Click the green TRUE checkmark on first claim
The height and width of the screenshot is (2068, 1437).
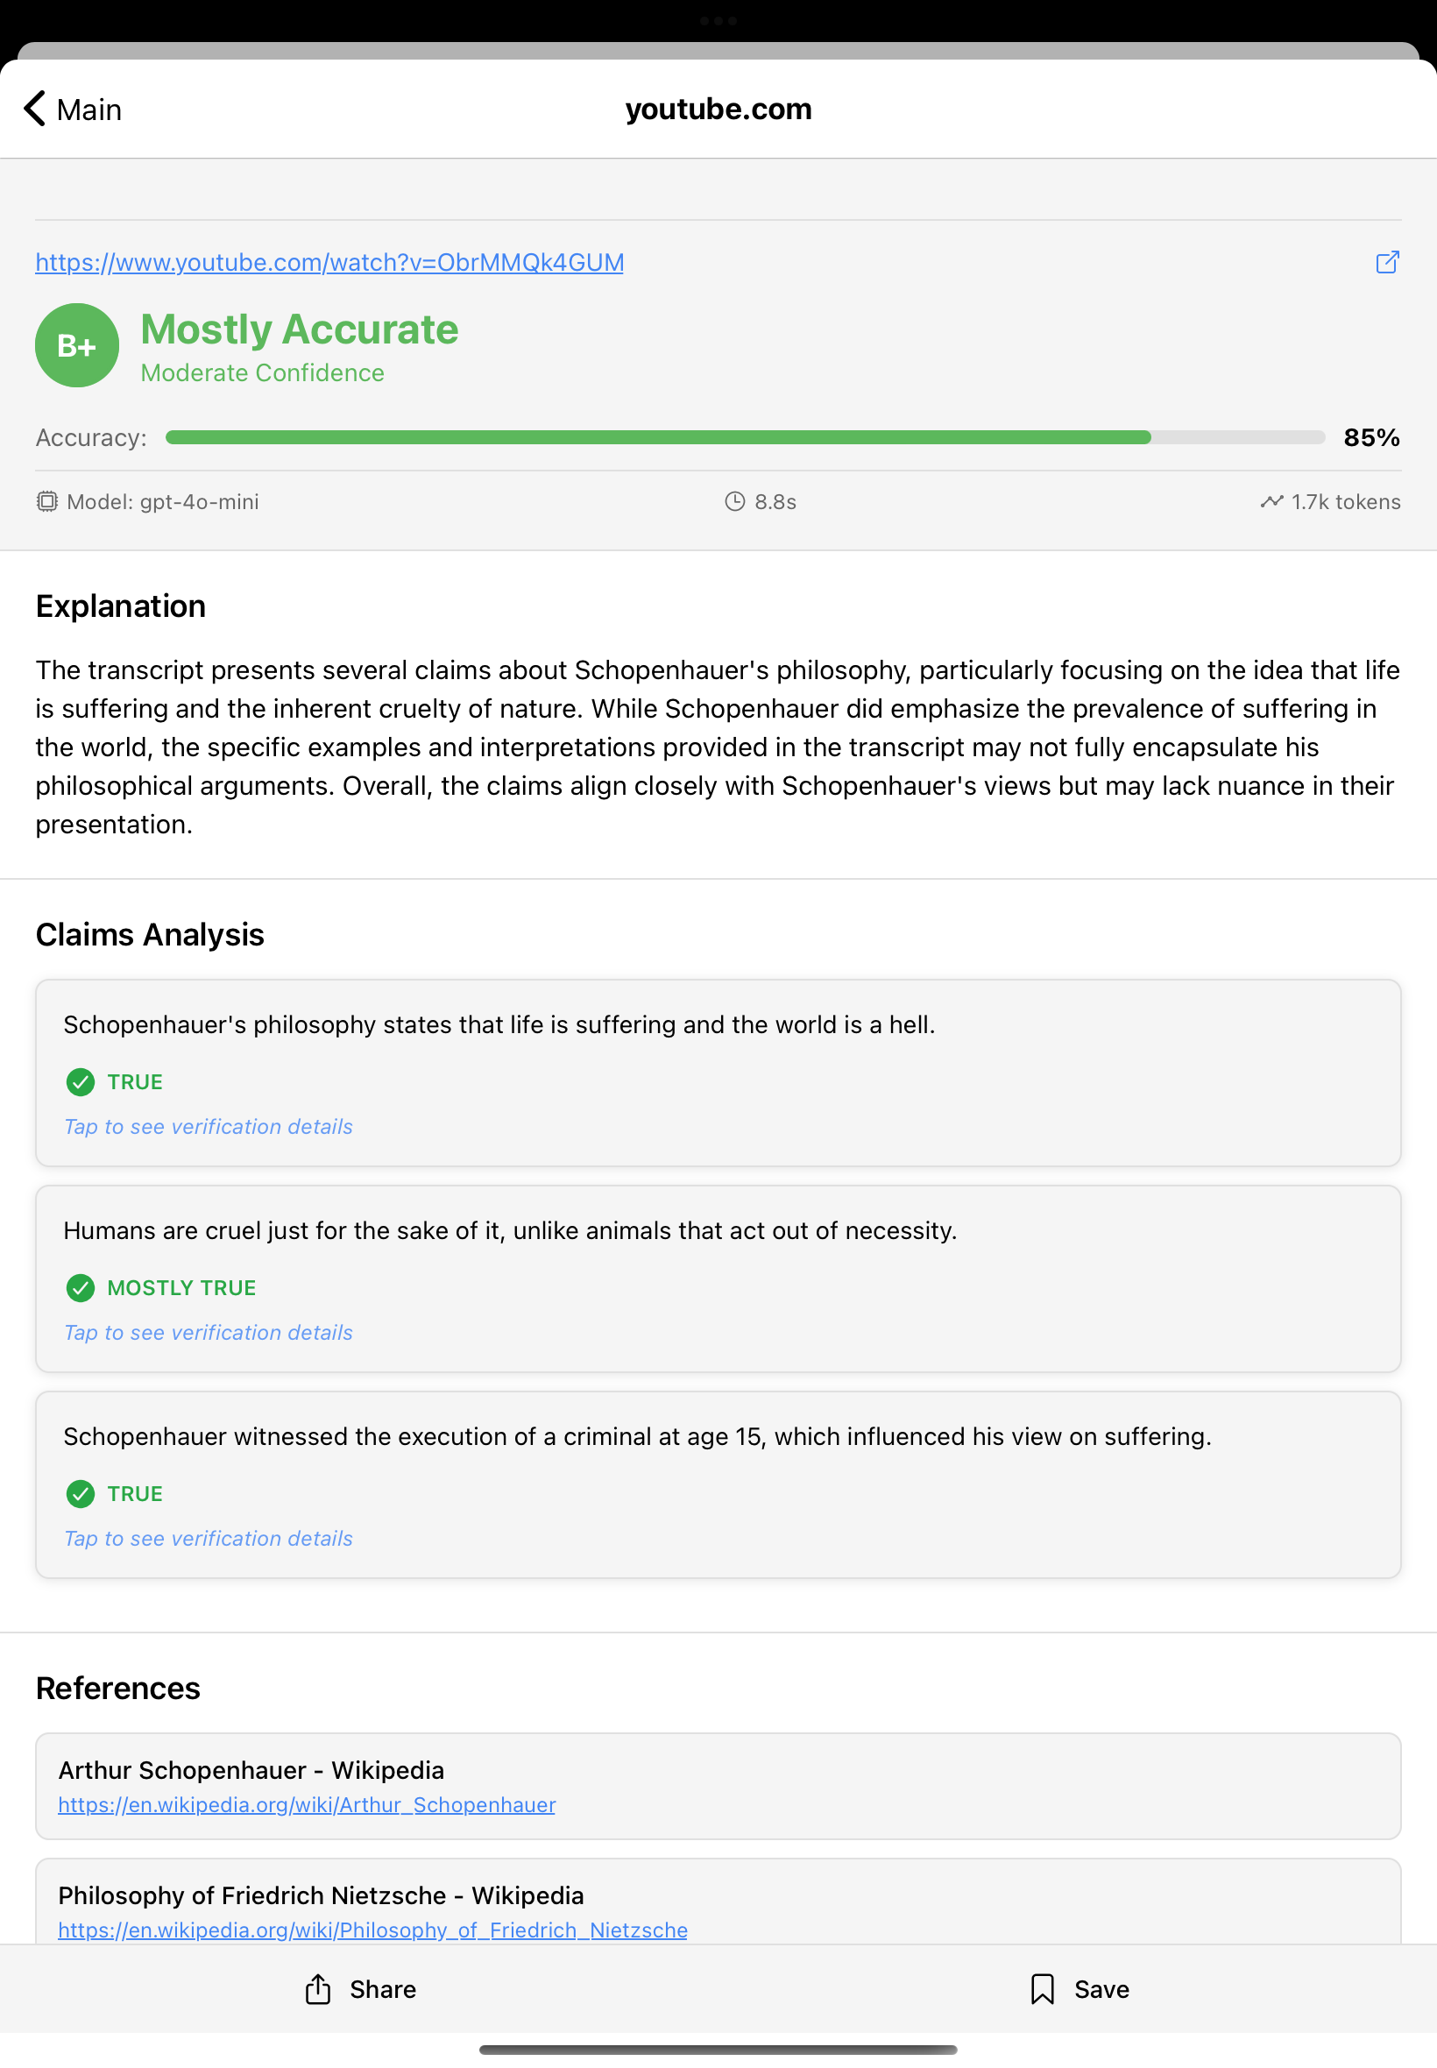(x=80, y=1081)
